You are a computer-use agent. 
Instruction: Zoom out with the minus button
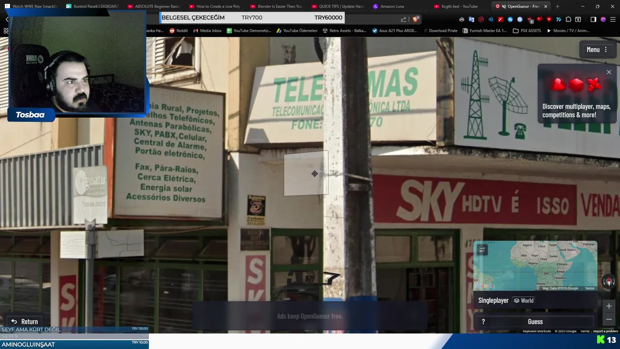pyautogui.click(x=609, y=319)
